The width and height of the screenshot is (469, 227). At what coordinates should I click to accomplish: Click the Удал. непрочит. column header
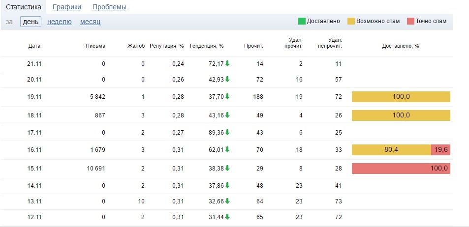pyautogui.click(x=330, y=43)
